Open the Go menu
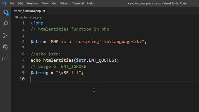The image size is (199, 112). point(54,3)
